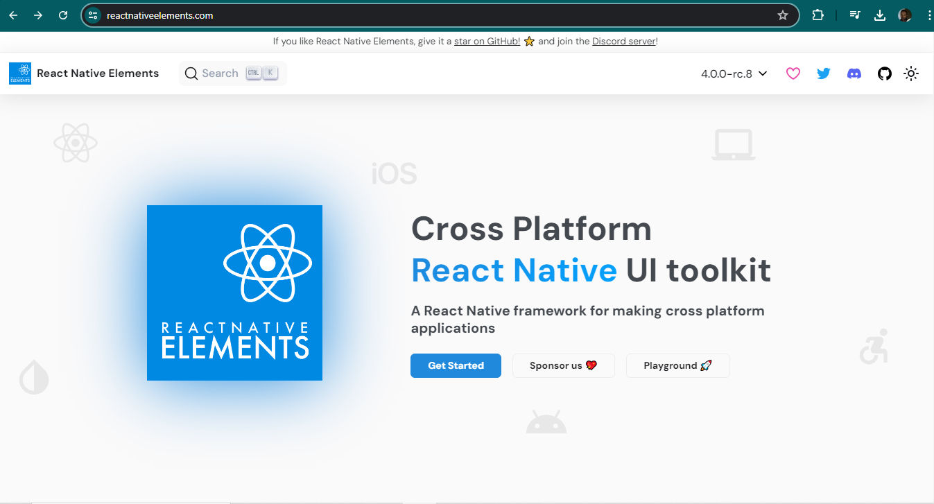Image resolution: width=934 pixels, height=504 pixels.
Task: Open the Twitter profile icon
Action: [823, 73]
